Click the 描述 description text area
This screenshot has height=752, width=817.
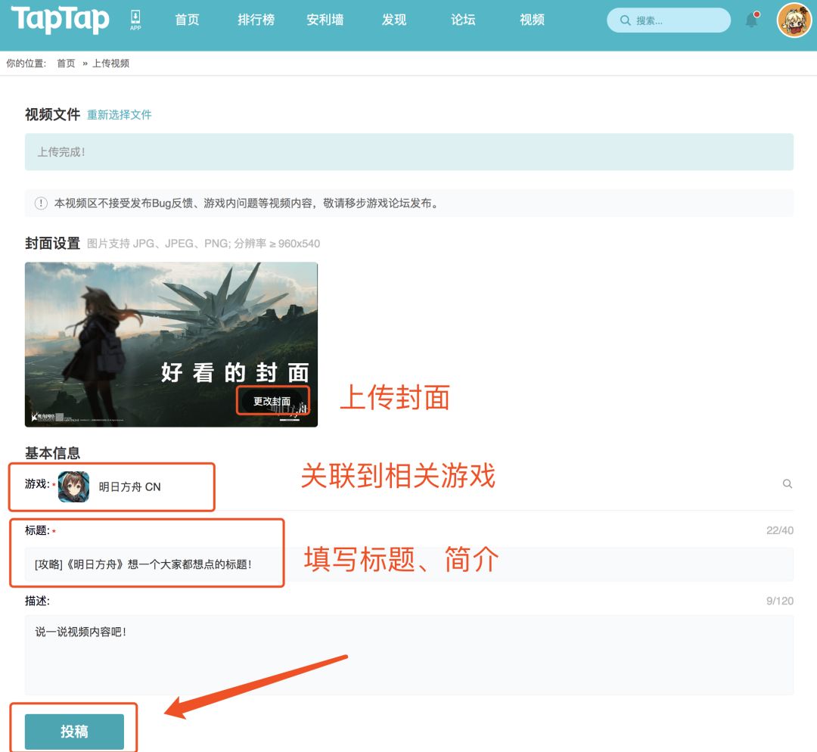point(303,651)
